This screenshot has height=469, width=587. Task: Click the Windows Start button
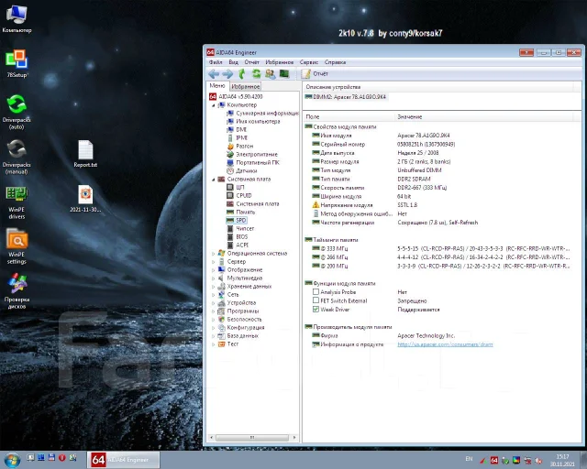coord(12,460)
